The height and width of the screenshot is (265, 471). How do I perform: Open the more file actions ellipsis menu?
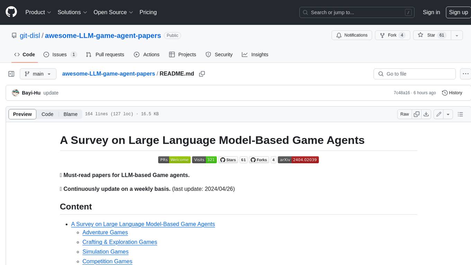(x=465, y=74)
